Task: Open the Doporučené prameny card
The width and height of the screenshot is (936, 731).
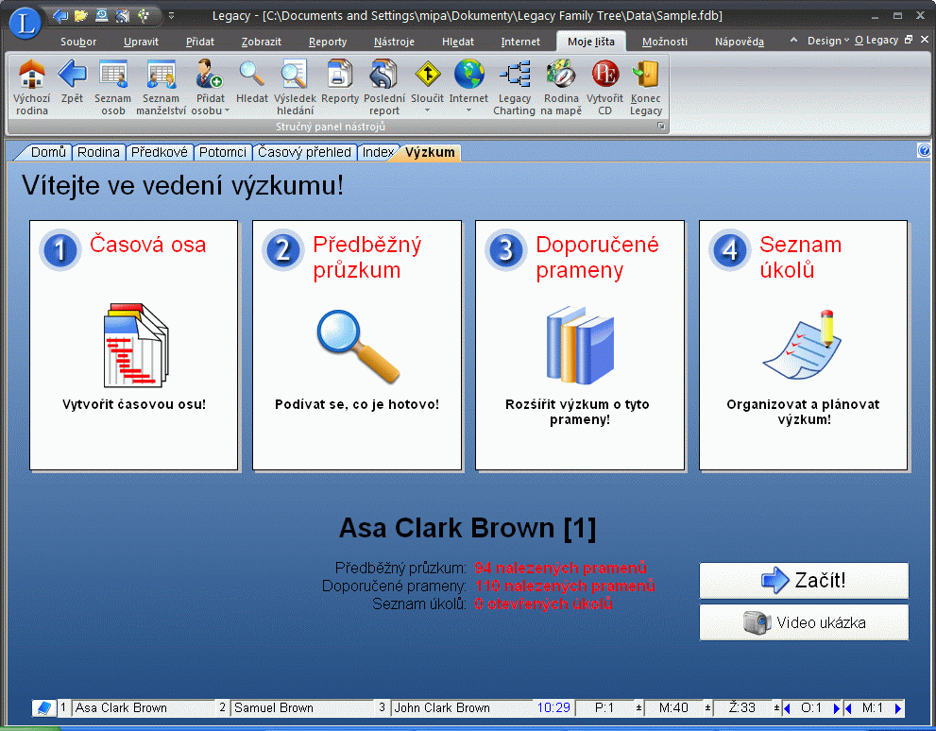Action: click(x=580, y=346)
